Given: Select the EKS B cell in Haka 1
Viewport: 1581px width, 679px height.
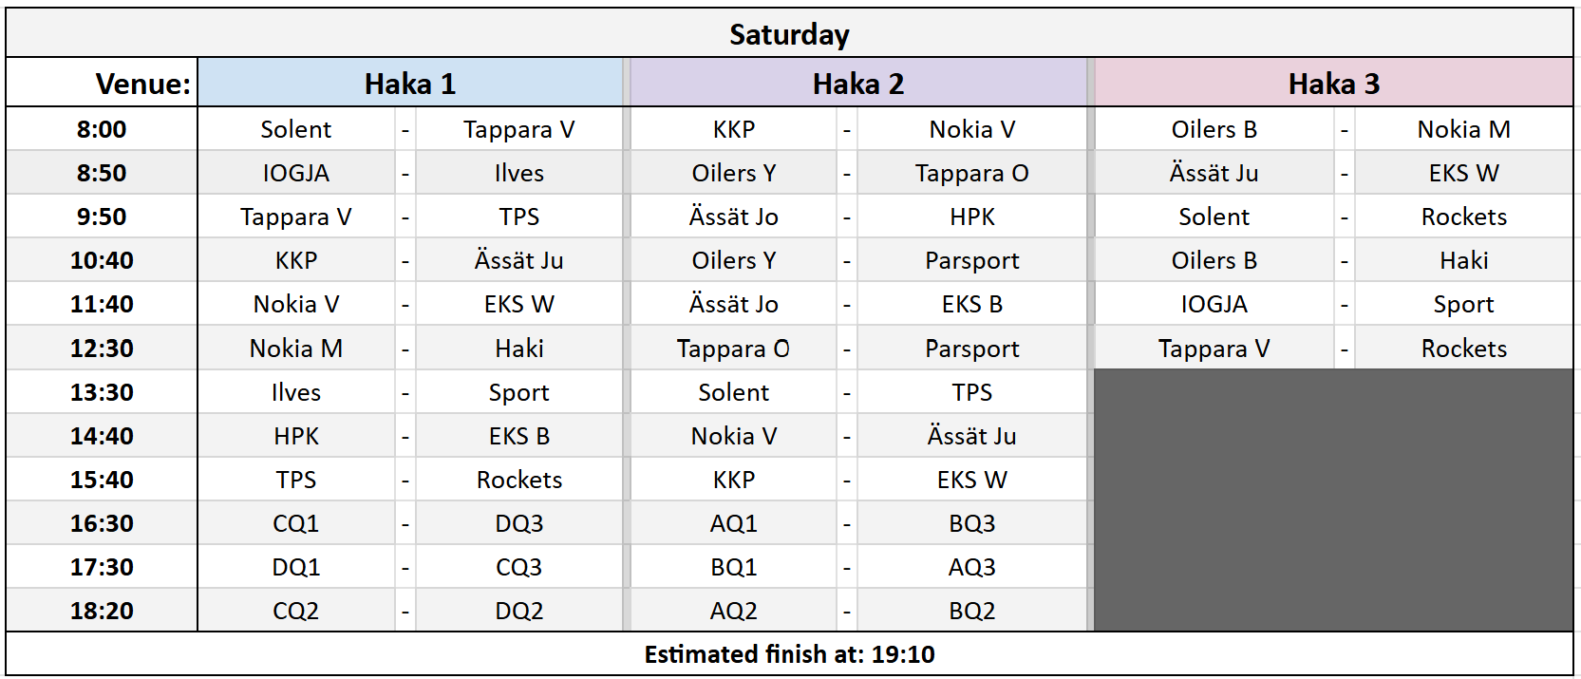Looking at the screenshot, I should (x=518, y=436).
